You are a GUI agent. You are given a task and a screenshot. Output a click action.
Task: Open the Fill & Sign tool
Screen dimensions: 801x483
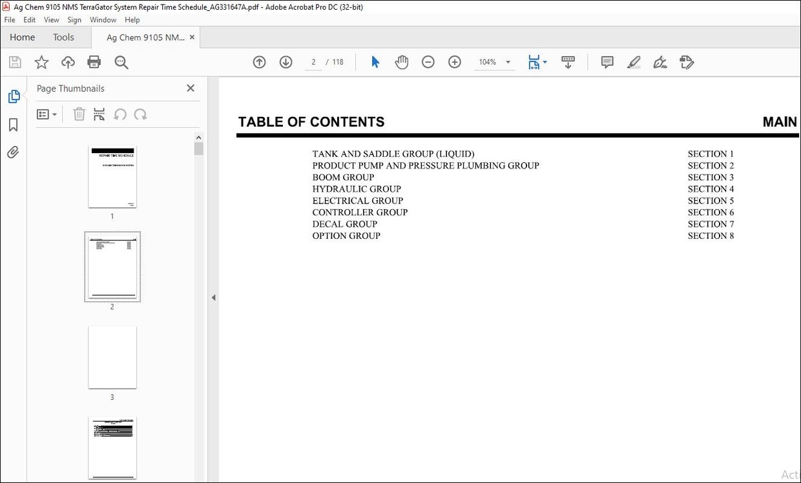pos(660,62)
